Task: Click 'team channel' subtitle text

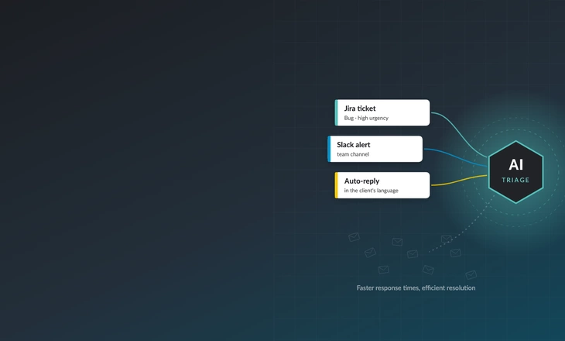Action: pyautogui.click(x=353, y=154)
